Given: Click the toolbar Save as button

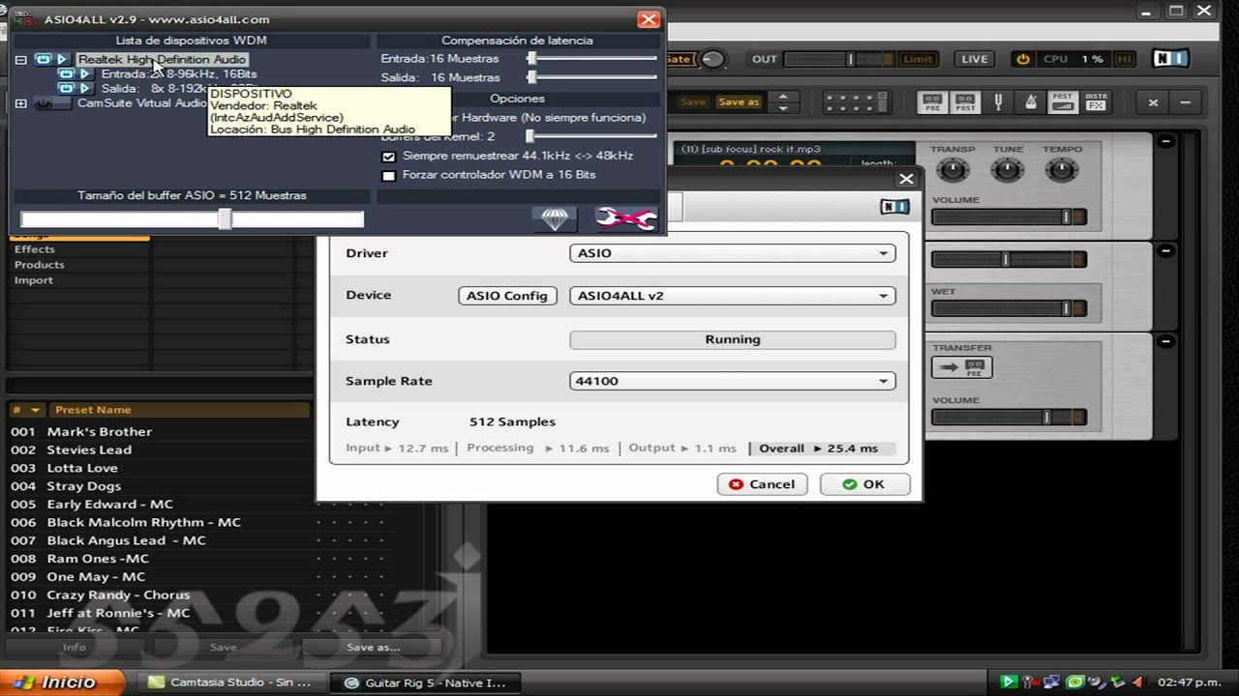Looking at the screenshot, I should pyautogui.click(x=739, y=102).
